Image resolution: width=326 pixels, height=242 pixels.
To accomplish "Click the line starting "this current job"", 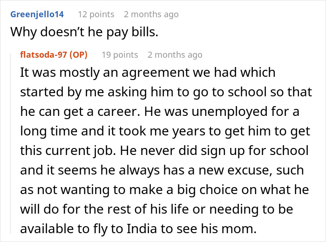I will [x=163, y=152].
